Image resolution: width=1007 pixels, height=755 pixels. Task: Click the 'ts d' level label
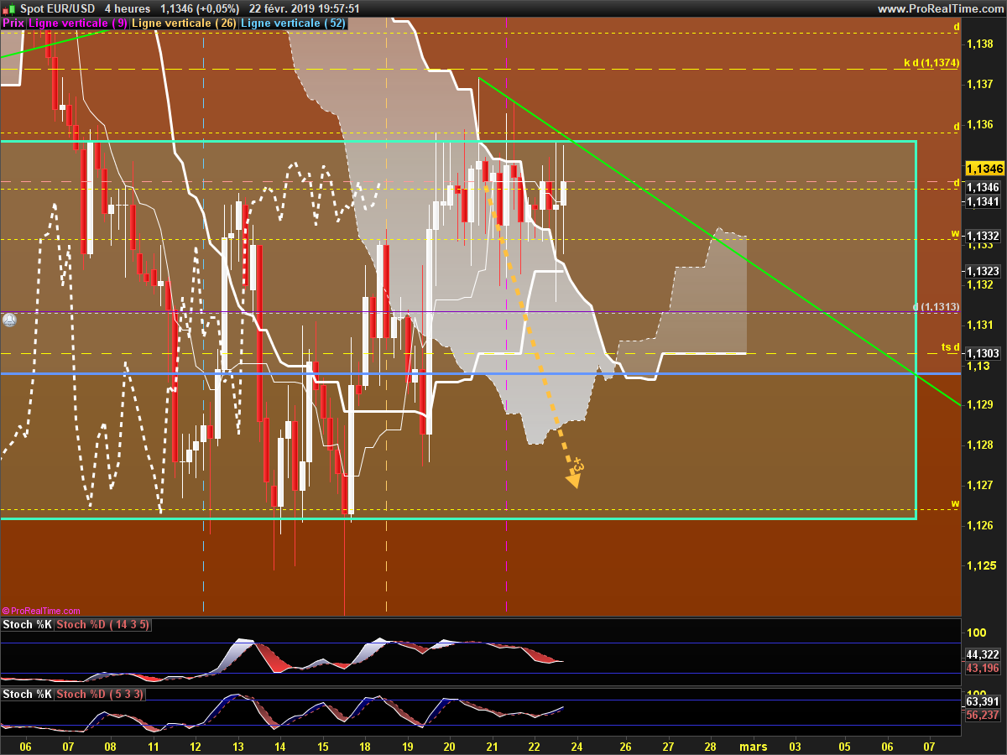click(x=950, y=346)
